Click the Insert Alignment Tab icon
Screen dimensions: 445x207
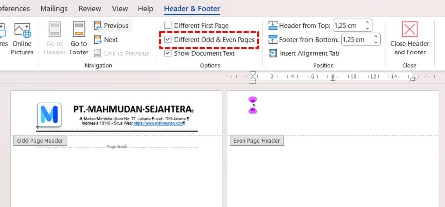273,53
